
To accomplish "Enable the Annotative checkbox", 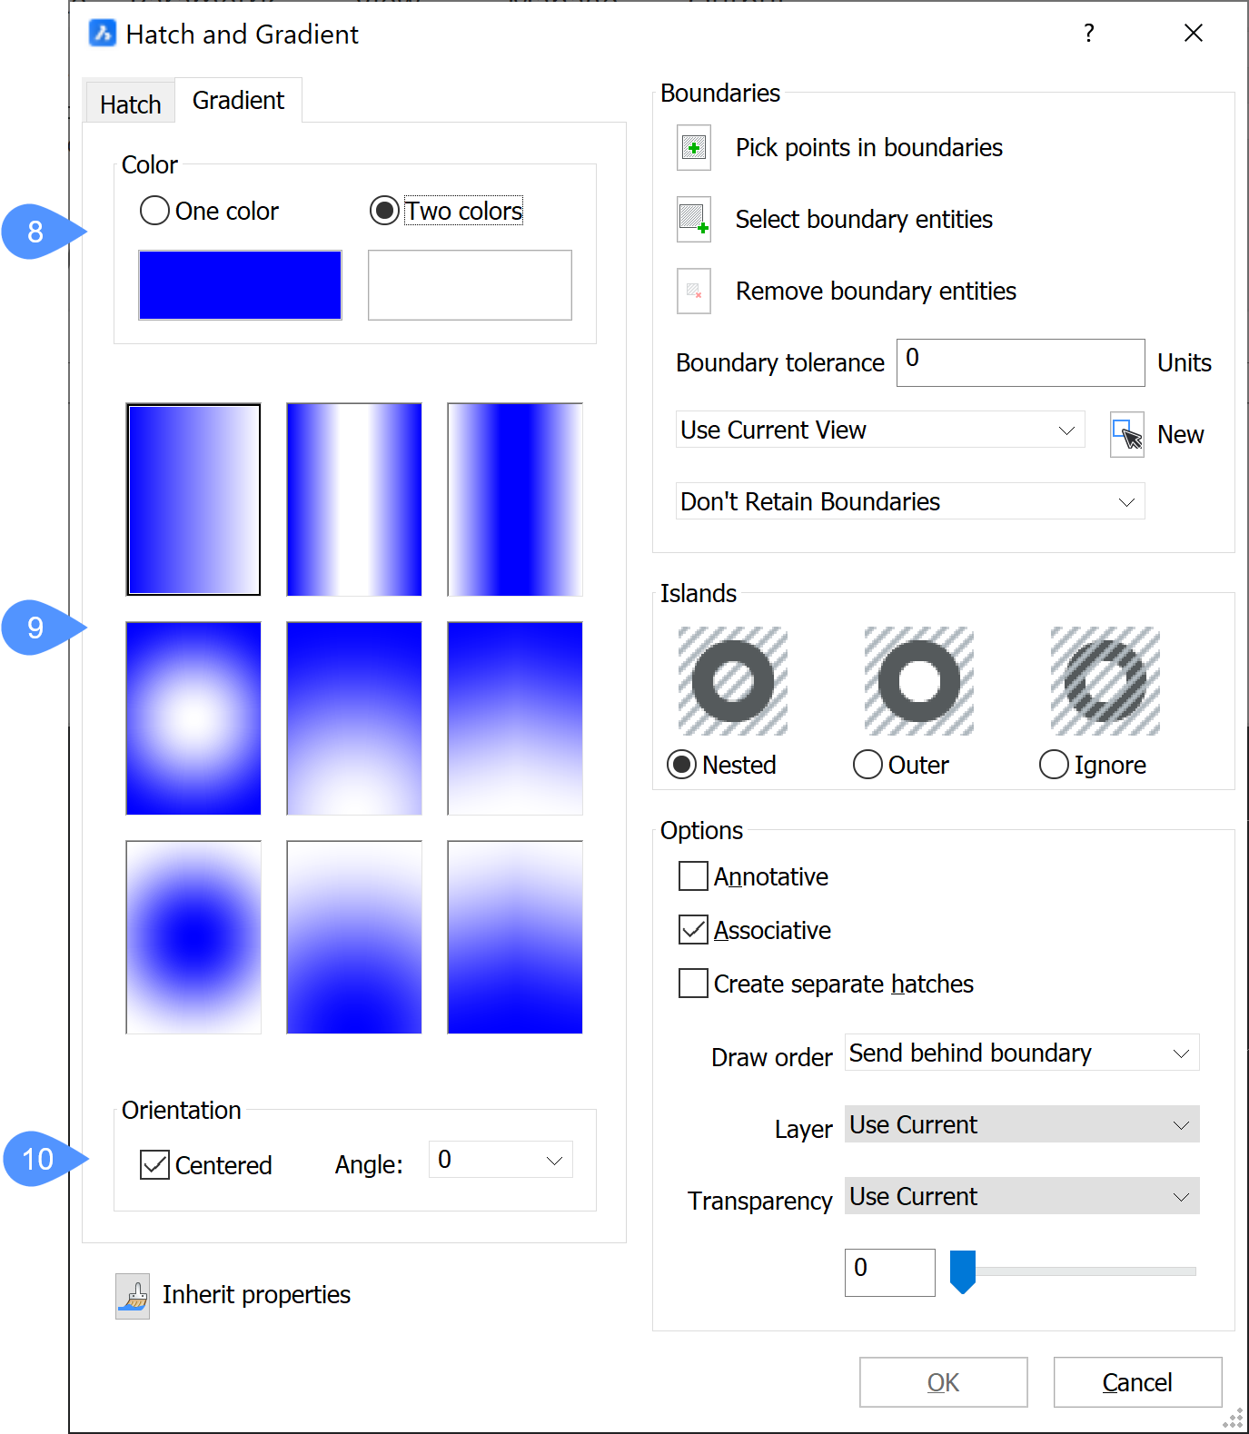I will tap(693, 876).
